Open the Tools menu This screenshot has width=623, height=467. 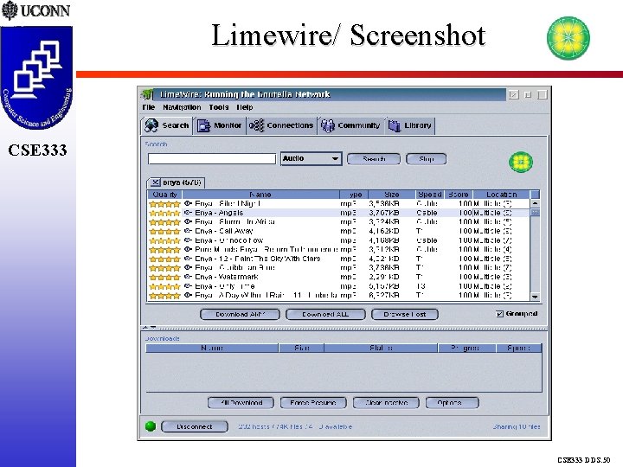tap(219, 107)
